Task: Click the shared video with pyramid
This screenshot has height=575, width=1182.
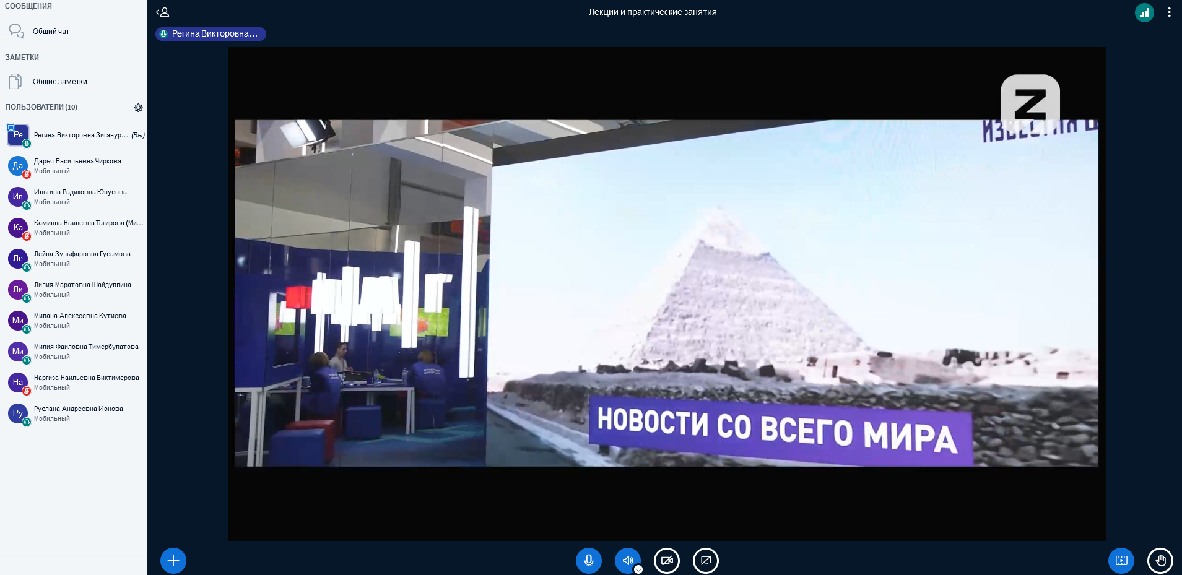Action: (x=666, y=293)
